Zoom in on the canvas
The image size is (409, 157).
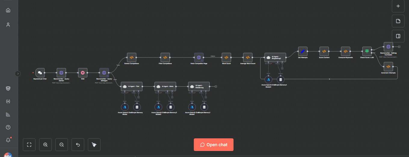[45, 145]
